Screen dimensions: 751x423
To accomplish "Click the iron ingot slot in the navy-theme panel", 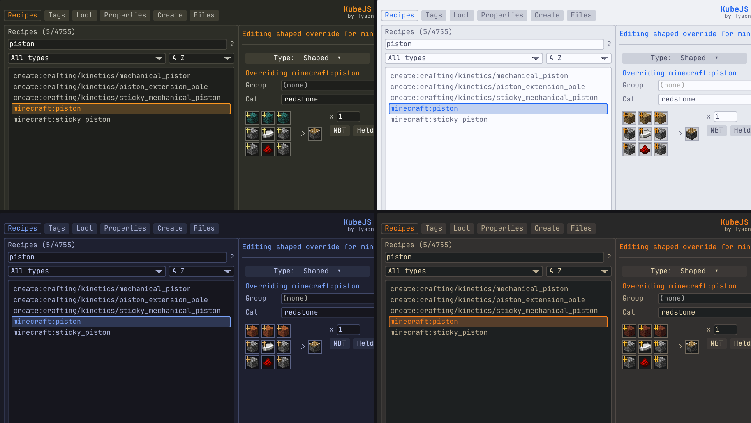I will click(268, 347).
